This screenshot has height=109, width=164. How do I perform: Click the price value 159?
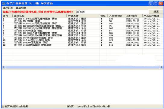click(x=111, y=35)
